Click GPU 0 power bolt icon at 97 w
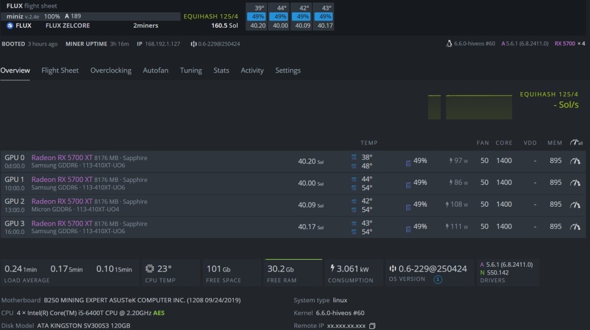Image resolution: width=590 pixels, height=330 pixels. coord(451,161)
